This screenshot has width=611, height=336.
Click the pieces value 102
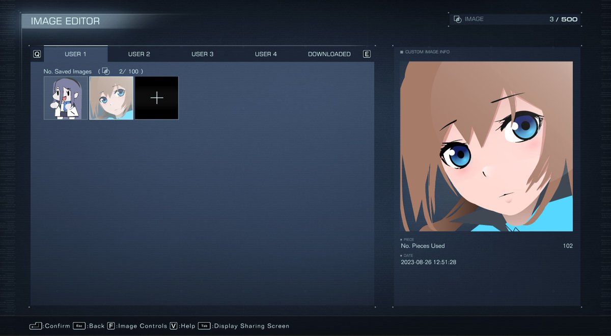click(568, 246)
